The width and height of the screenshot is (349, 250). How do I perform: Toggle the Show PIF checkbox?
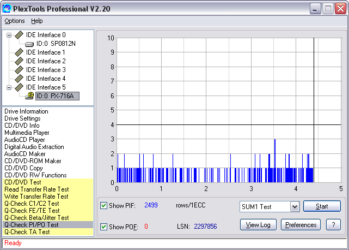point(104,205)
